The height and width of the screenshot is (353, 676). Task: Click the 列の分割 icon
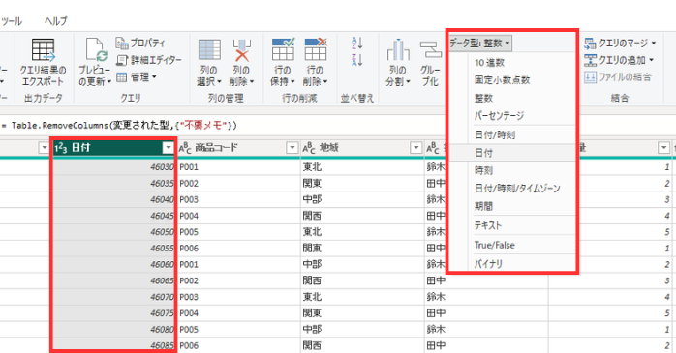(x=398, y=49)
